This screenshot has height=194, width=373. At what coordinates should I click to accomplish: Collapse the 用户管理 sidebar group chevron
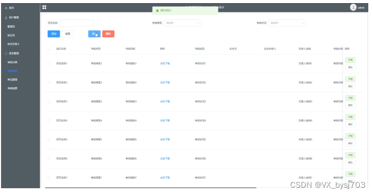pyautogui.click(x=36, y=18)
